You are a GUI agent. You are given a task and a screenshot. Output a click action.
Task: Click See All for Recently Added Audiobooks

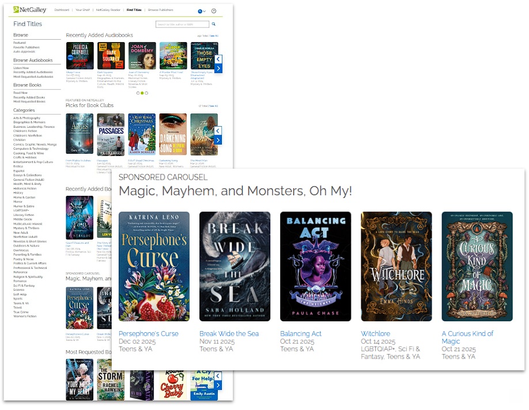point(214,36)
